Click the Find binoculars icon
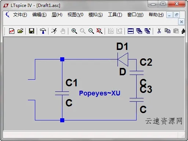The image size is (188, 141). (183, 31)
